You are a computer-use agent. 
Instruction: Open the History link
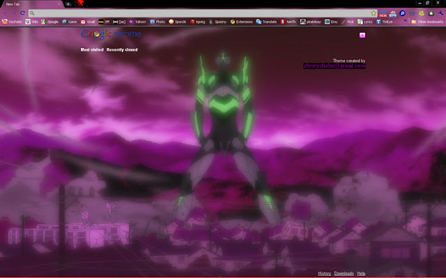[x=325, y=273]
